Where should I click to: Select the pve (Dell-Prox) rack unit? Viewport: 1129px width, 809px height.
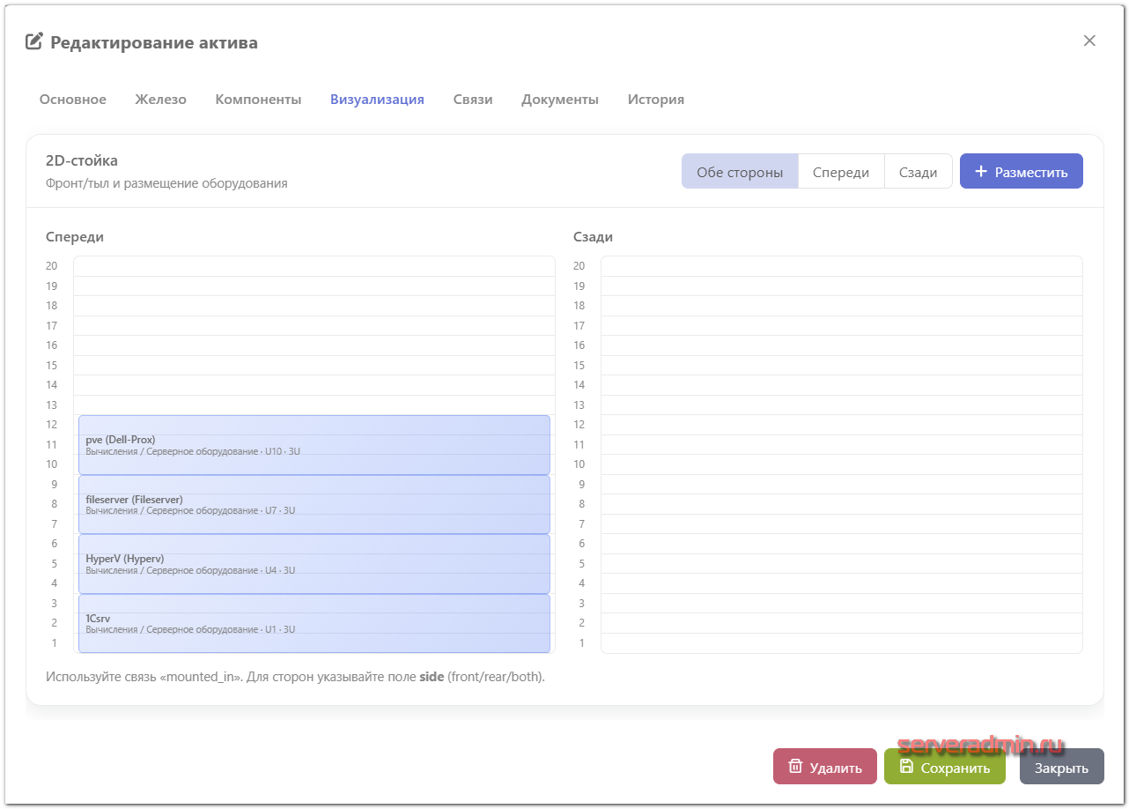[x=314, y=445]
